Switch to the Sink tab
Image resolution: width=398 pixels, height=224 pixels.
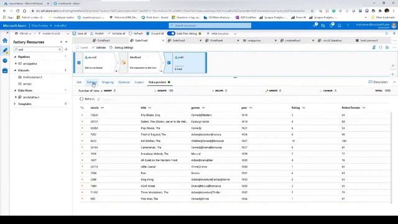[79, 82]
